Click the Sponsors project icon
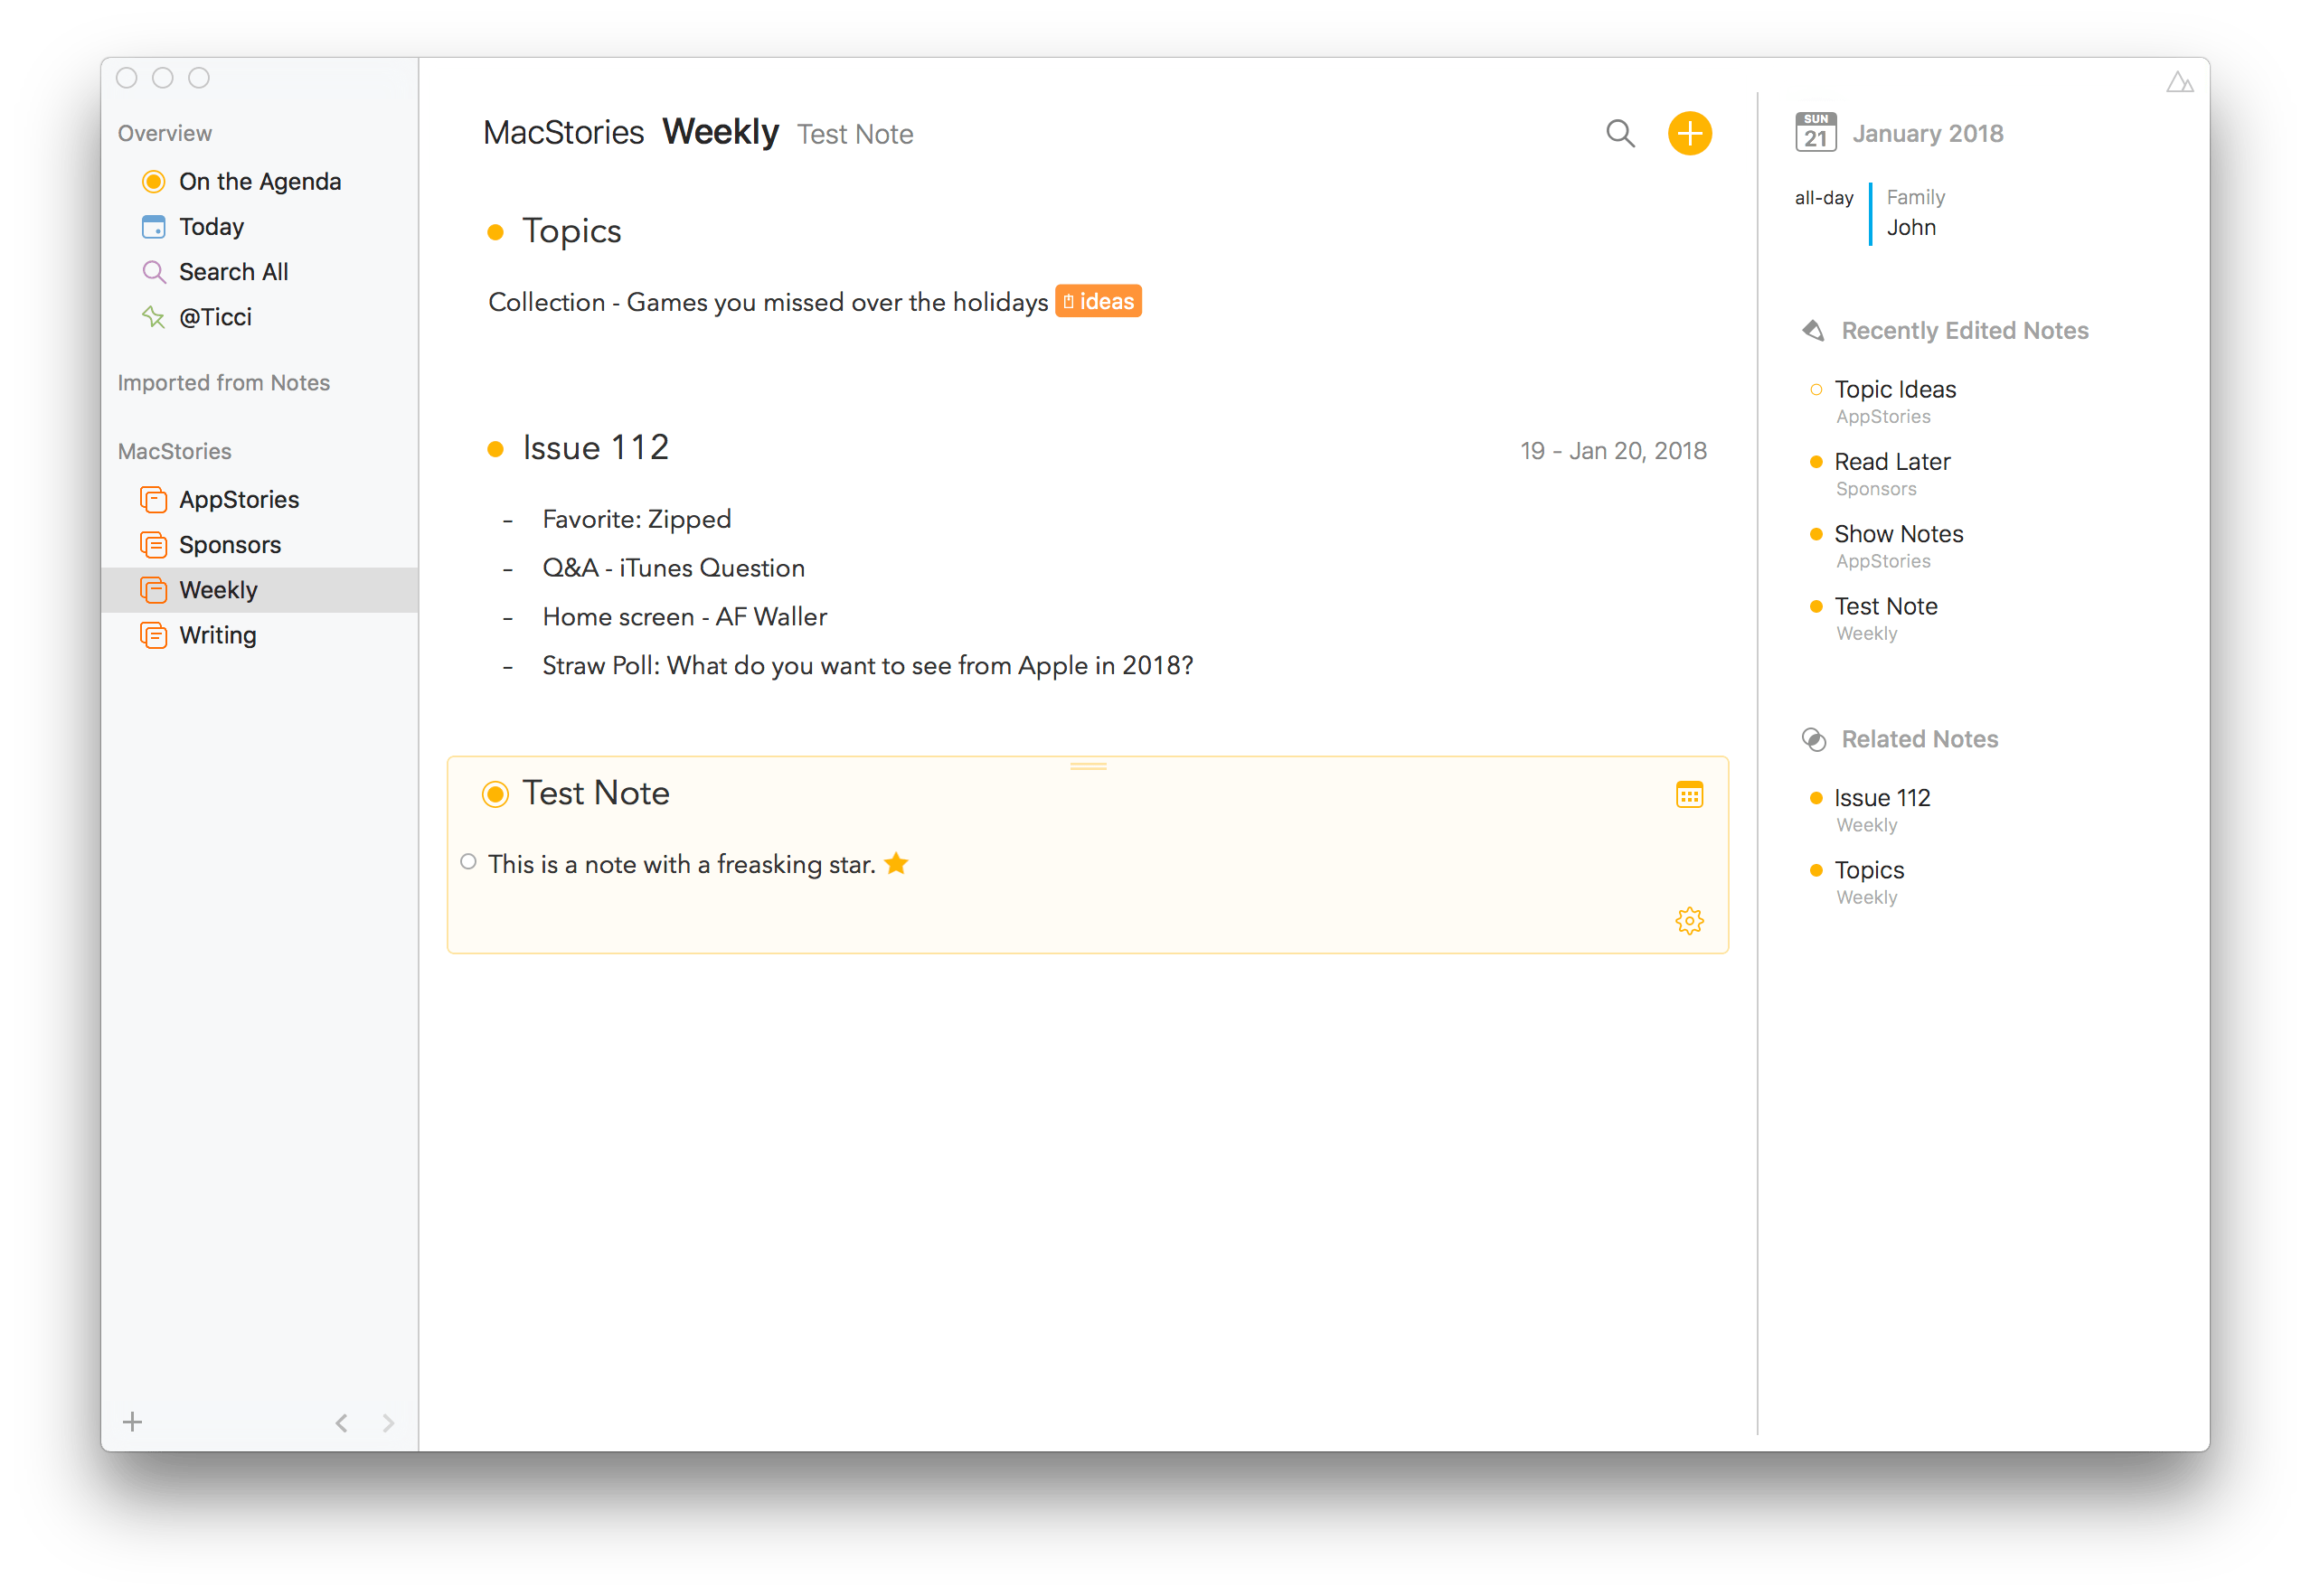The height and width of the screenshot is (1596, 2311). click(x=153, y=544)
